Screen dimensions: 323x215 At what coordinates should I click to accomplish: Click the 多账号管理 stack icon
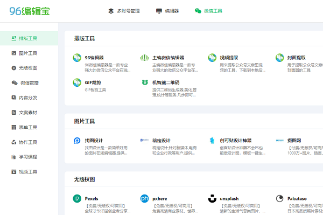[x=111, y=11]
